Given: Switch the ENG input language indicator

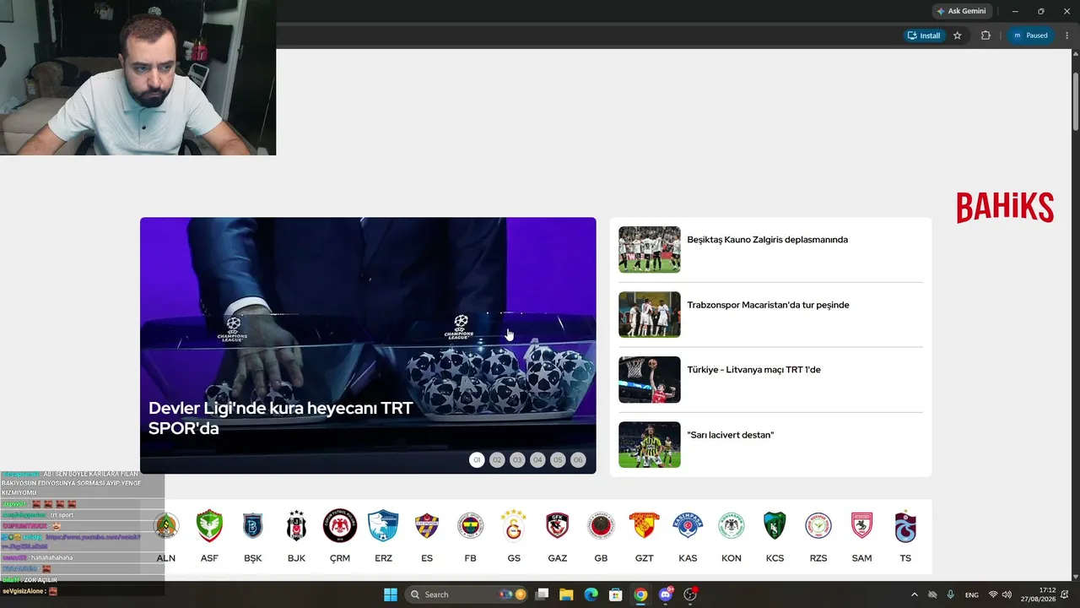Looking at the screenshot, I should point(972,594).
